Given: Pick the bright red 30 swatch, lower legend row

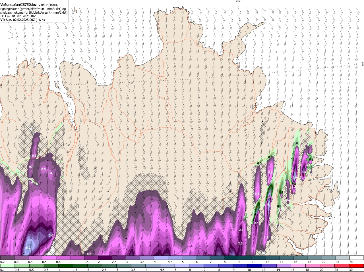Looking at the screenshot, I should 356,266.
